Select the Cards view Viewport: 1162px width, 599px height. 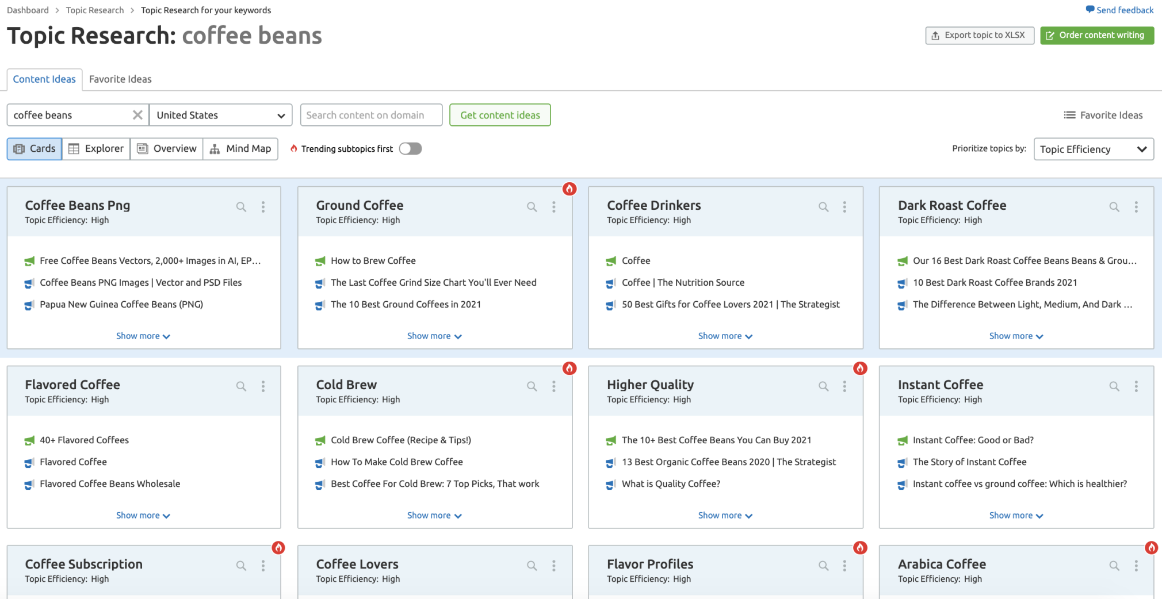(x=35, y=149)
